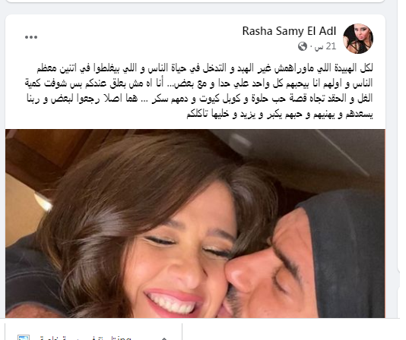Click the image file icon in downloads bar
This screenshot has height=340, width=406.
tap(24, 338)
